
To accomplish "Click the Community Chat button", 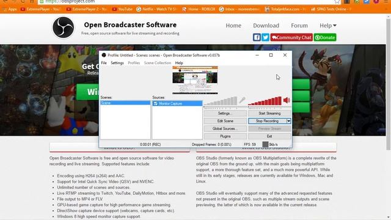I will pos(291,37).
